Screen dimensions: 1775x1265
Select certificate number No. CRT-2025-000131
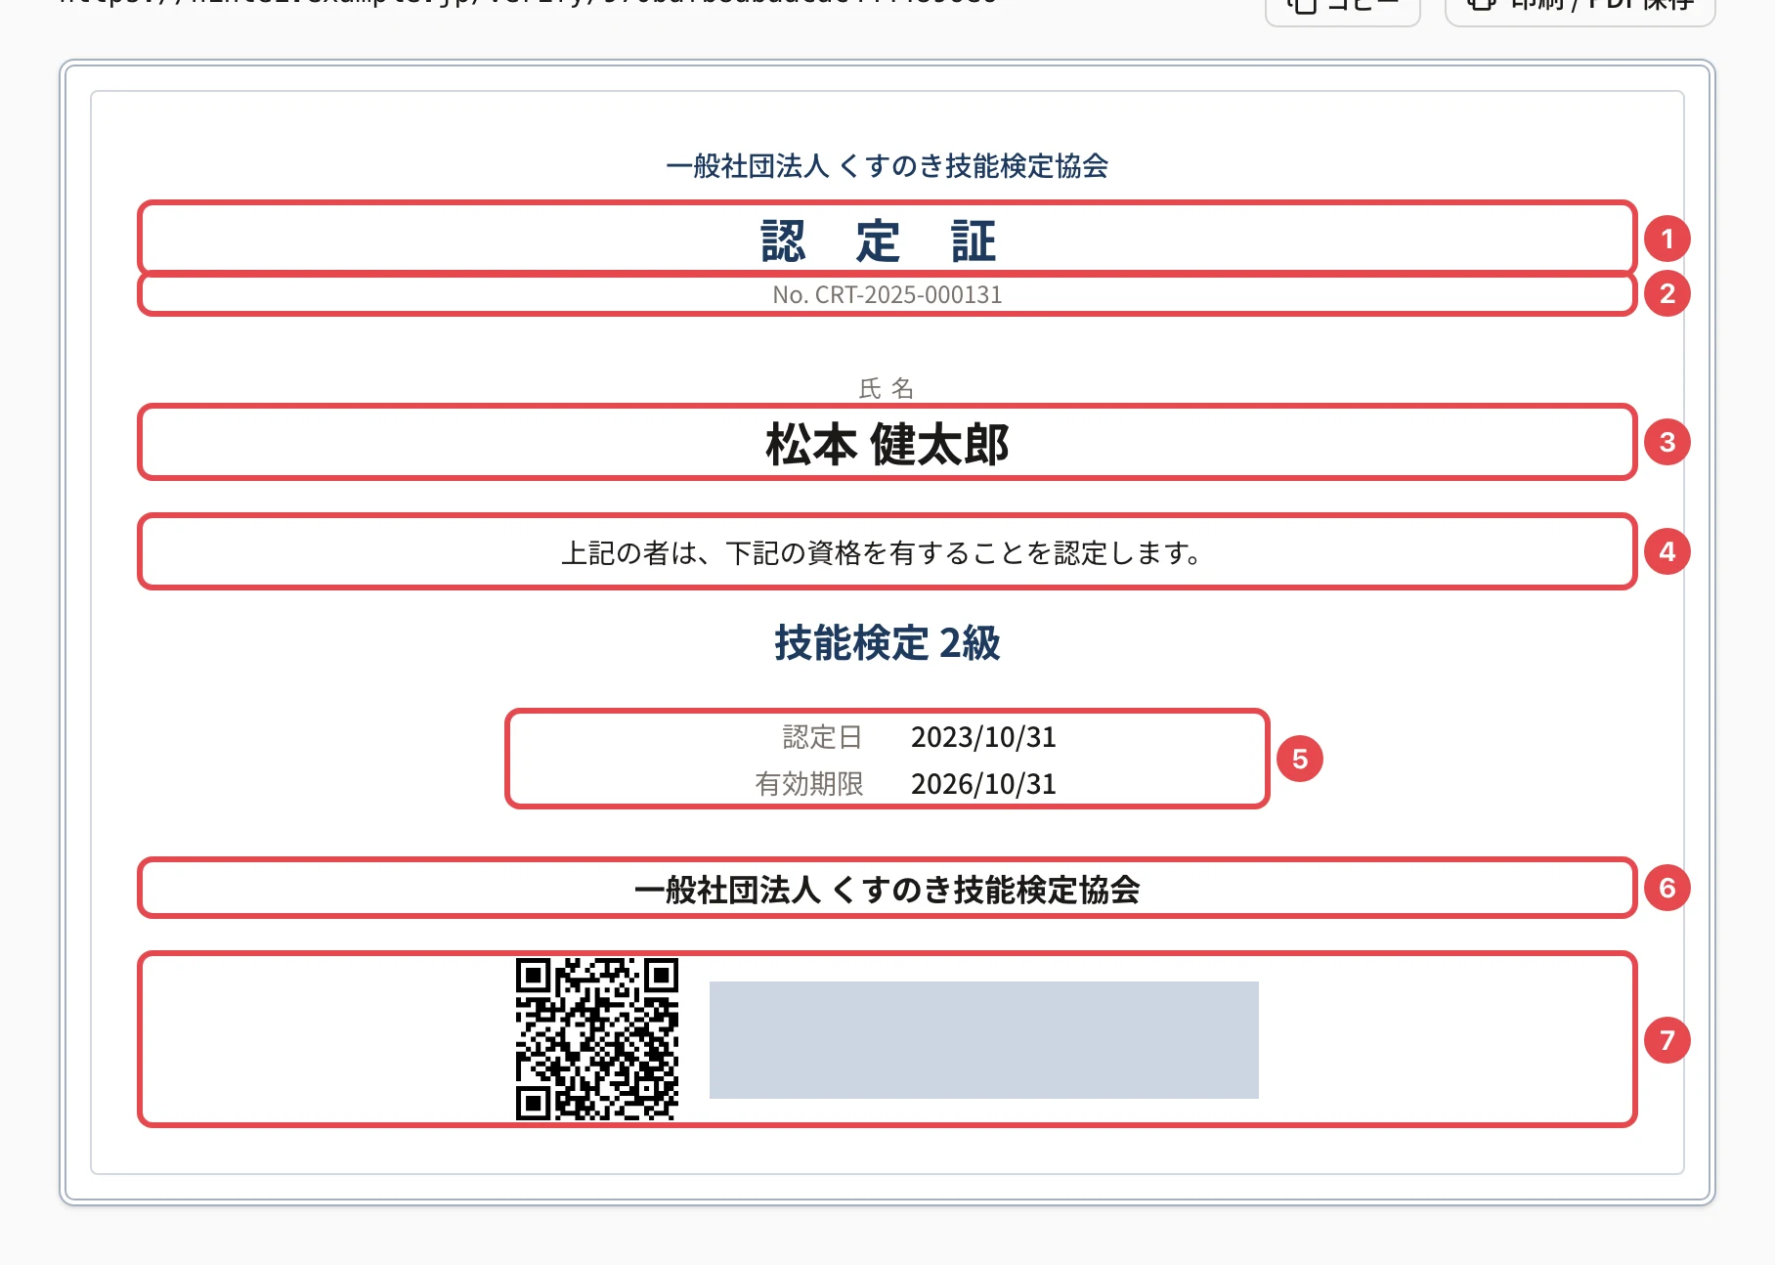coord(887,295)
